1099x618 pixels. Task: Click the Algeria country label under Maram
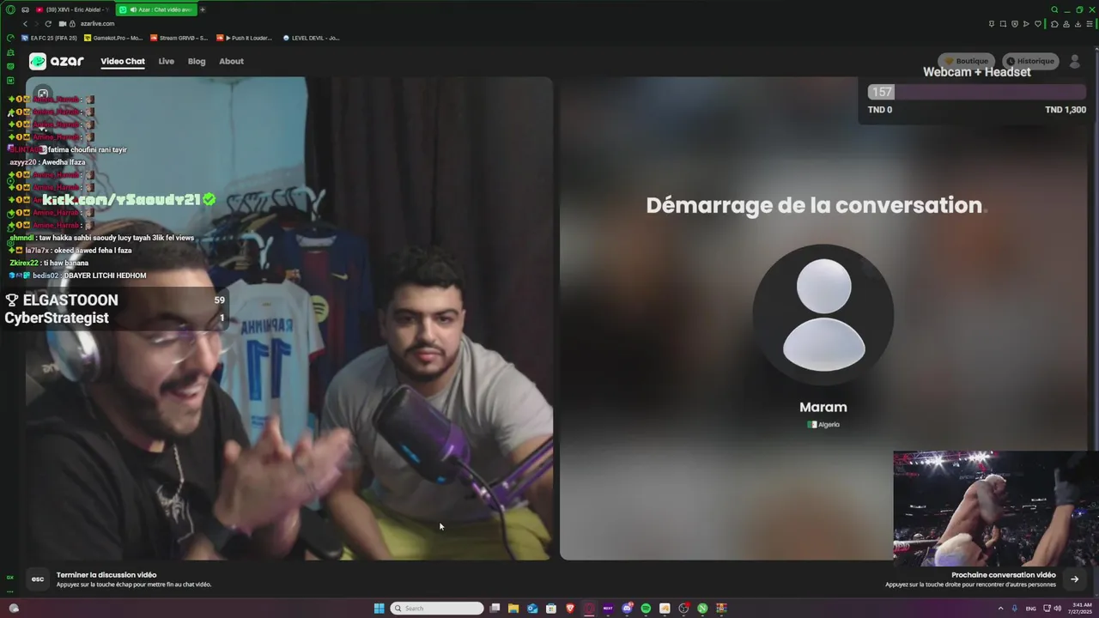click(823, 425)
